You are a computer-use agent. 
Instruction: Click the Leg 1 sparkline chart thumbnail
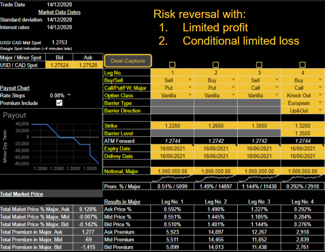click(x=172, y=177)
